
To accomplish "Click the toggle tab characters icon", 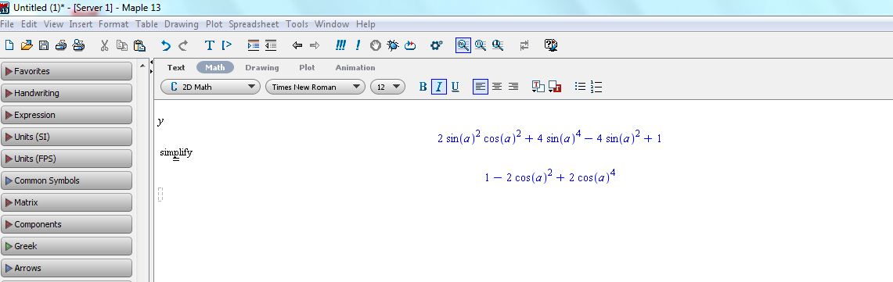I will [x=524, y=45].
